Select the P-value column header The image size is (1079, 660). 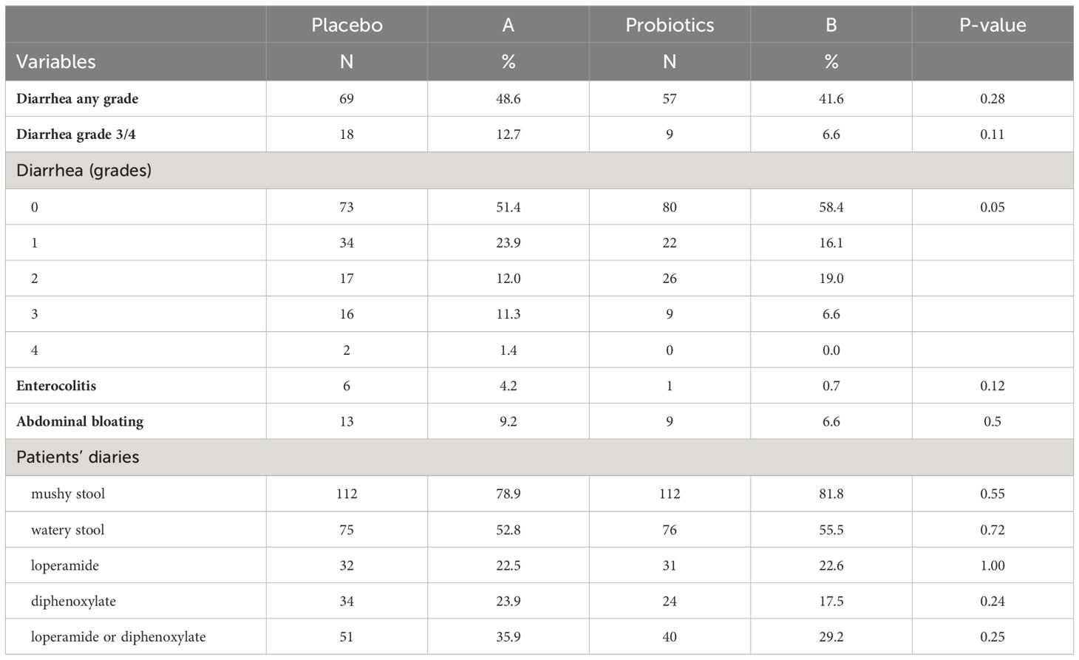(993, 25)
